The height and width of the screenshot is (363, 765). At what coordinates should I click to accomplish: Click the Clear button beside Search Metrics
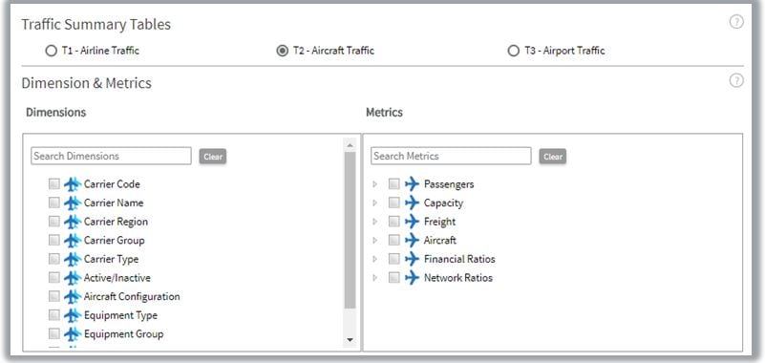coord(553,157)
